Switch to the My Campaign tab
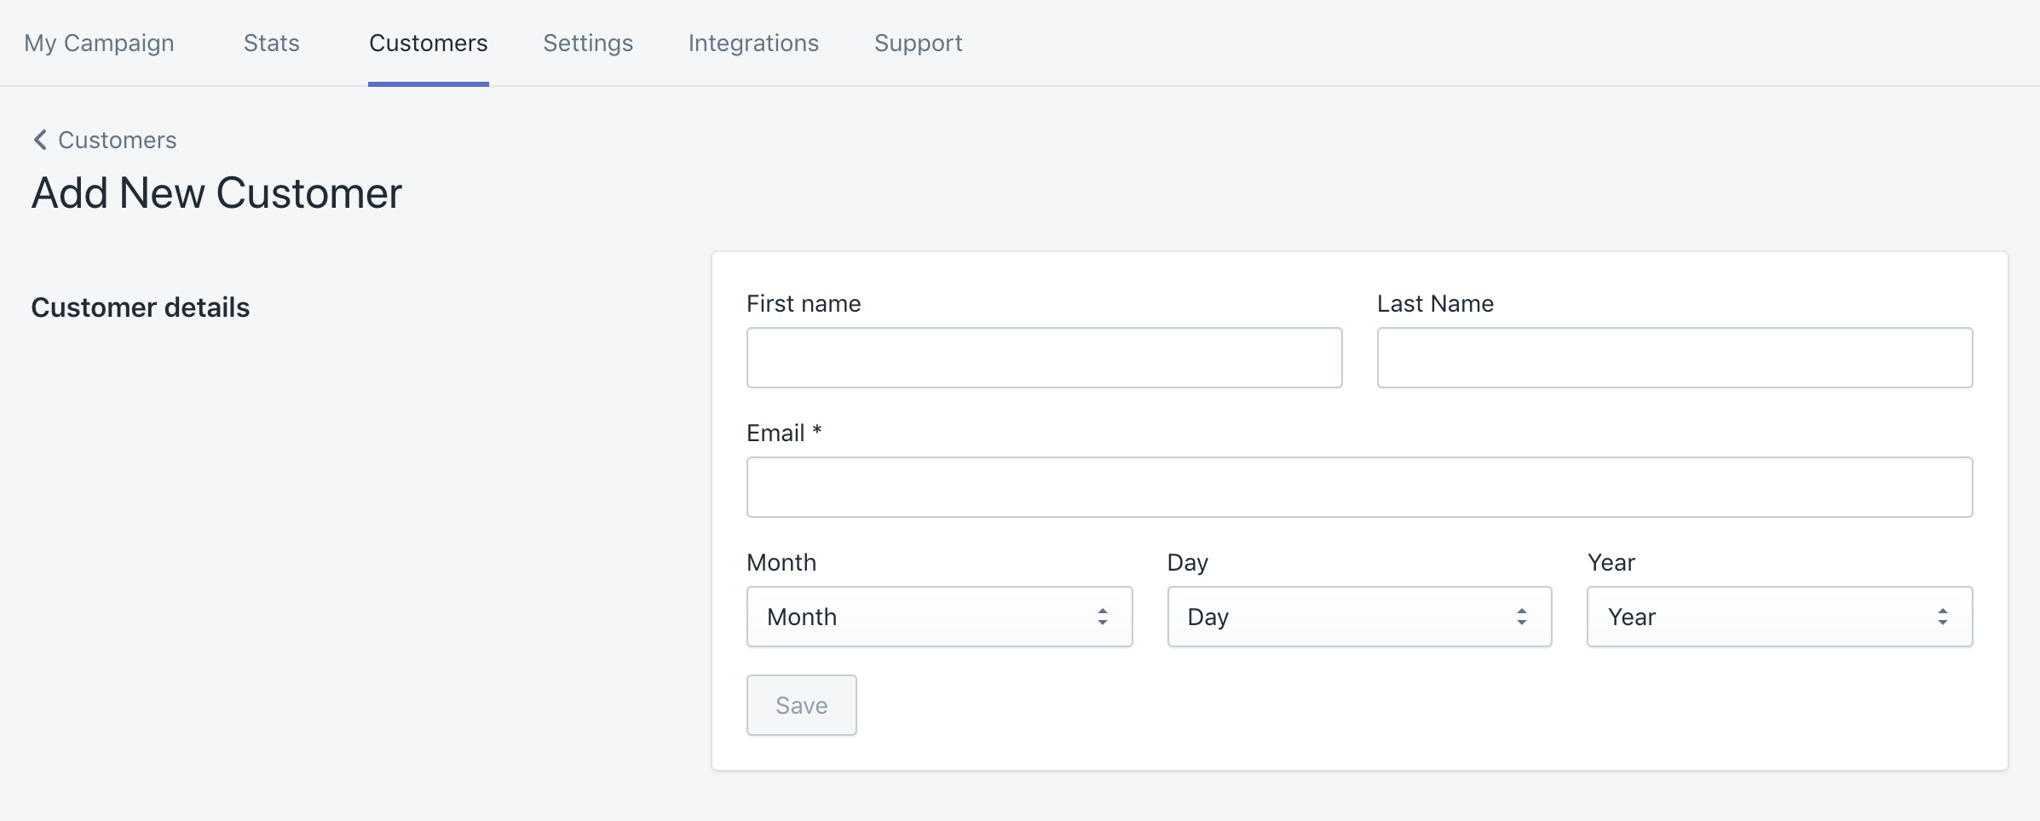Screen dimensions: 2040x821 click(x=99, y=43)
